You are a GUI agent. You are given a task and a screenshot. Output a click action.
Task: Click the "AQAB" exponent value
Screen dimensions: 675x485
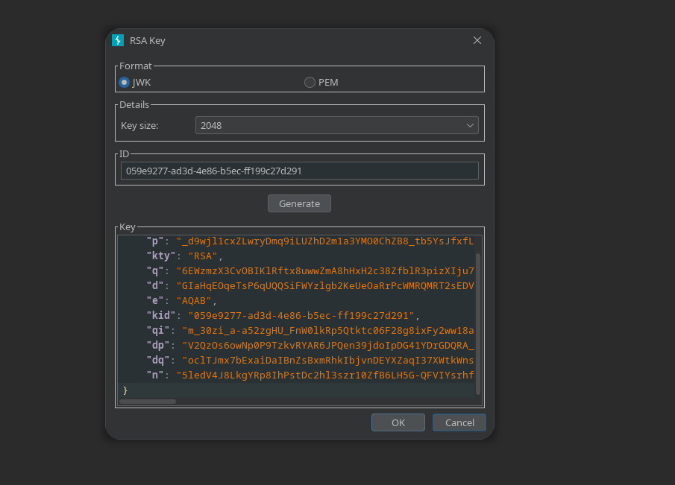click(193, 300)
